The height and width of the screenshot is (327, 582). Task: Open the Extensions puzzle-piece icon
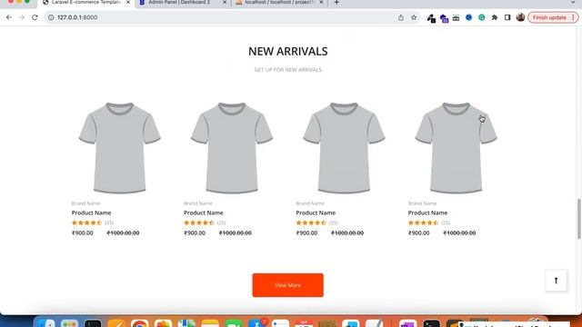pyautogui.click(x=495, y=17)
